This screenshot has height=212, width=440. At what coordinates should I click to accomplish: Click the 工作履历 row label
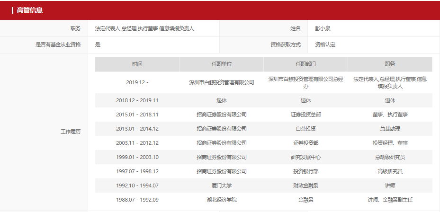(71, 132)
